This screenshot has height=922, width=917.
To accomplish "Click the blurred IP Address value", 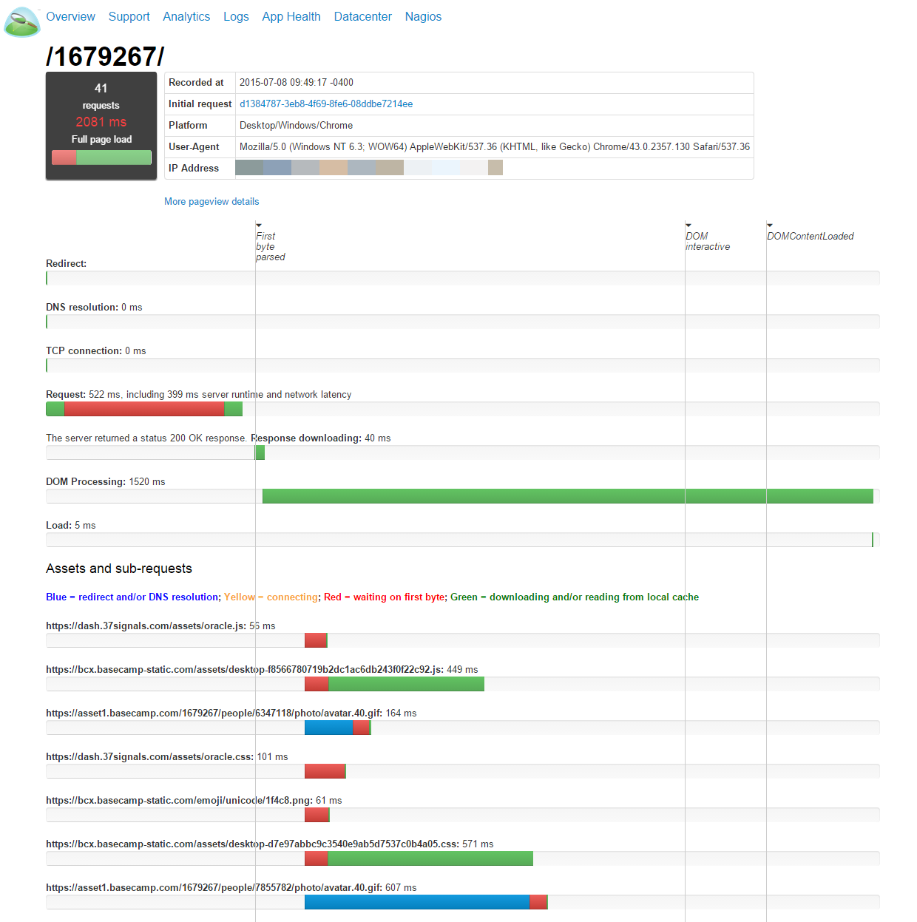I will 369,168.
